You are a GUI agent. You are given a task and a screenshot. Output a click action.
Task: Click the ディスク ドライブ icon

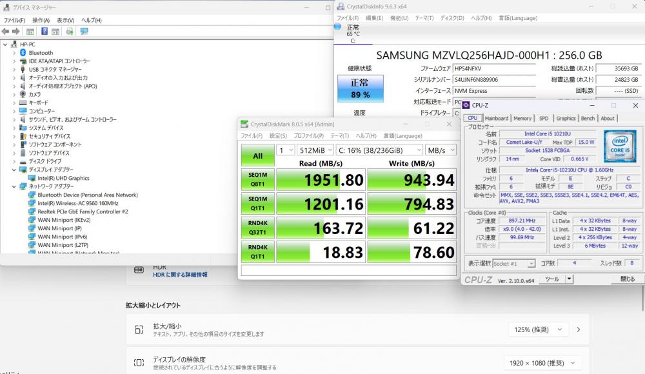[x=23, y=161]
